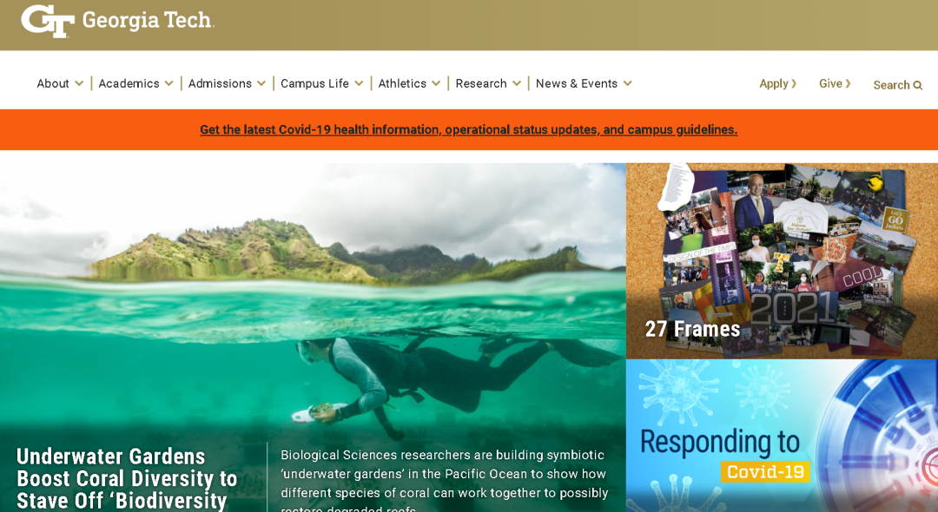Click the arrow icon beside Apply
The image size is (938, 512).
794,83
